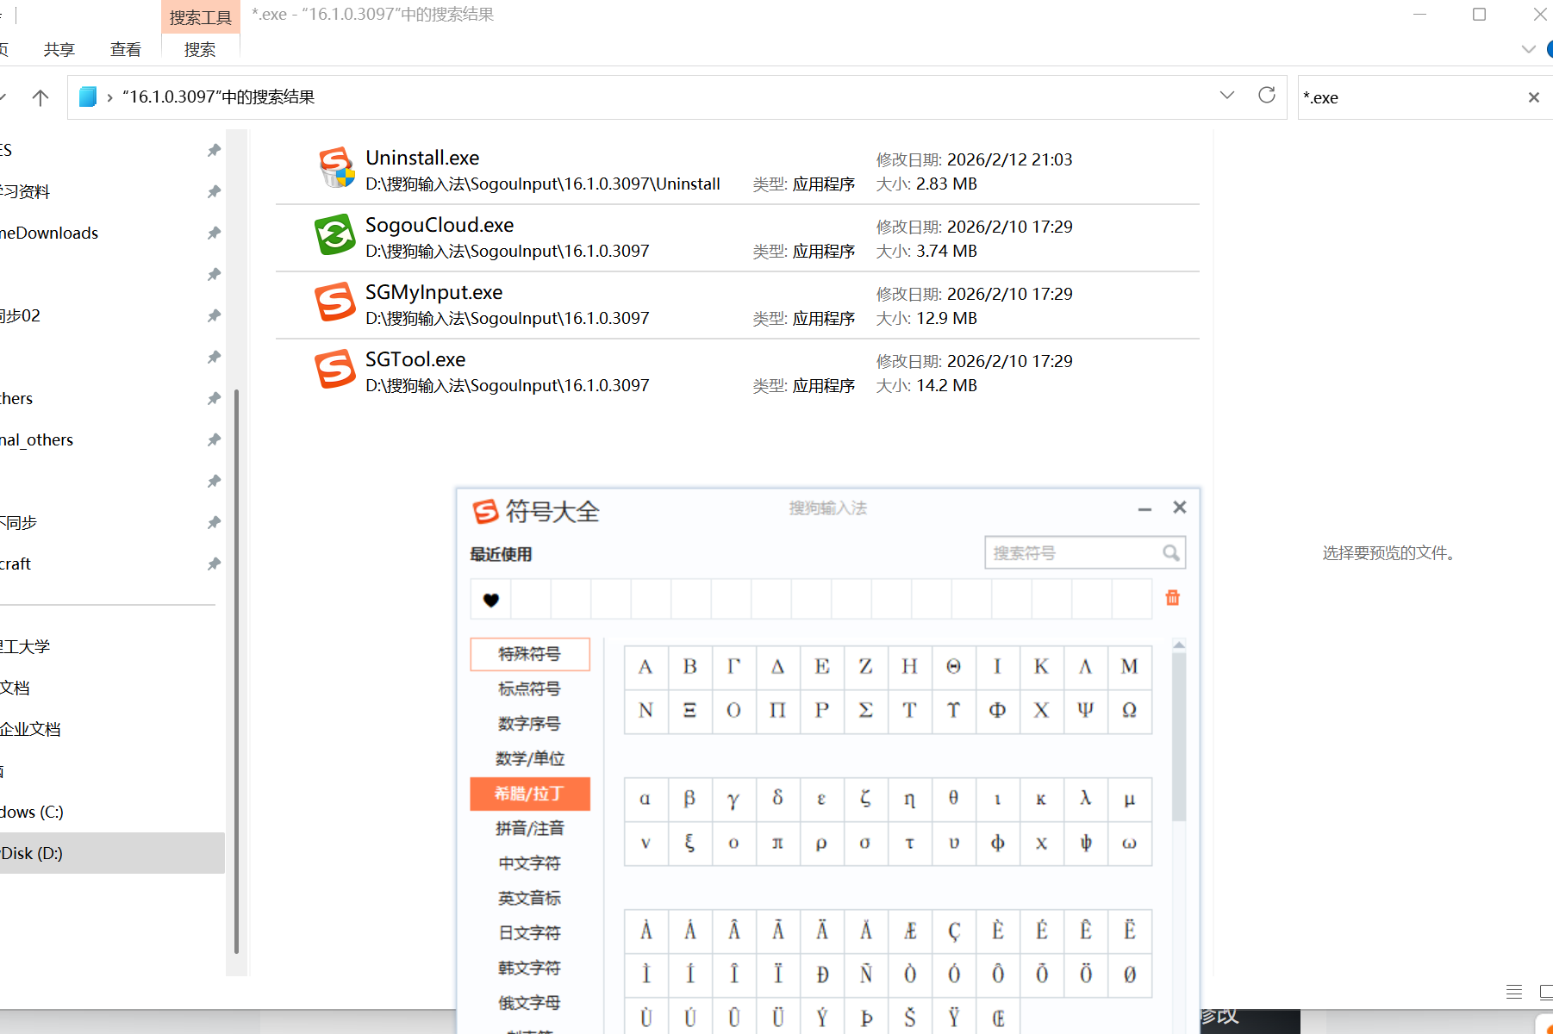Insert the Ç symbol

(x=953, y=931)
